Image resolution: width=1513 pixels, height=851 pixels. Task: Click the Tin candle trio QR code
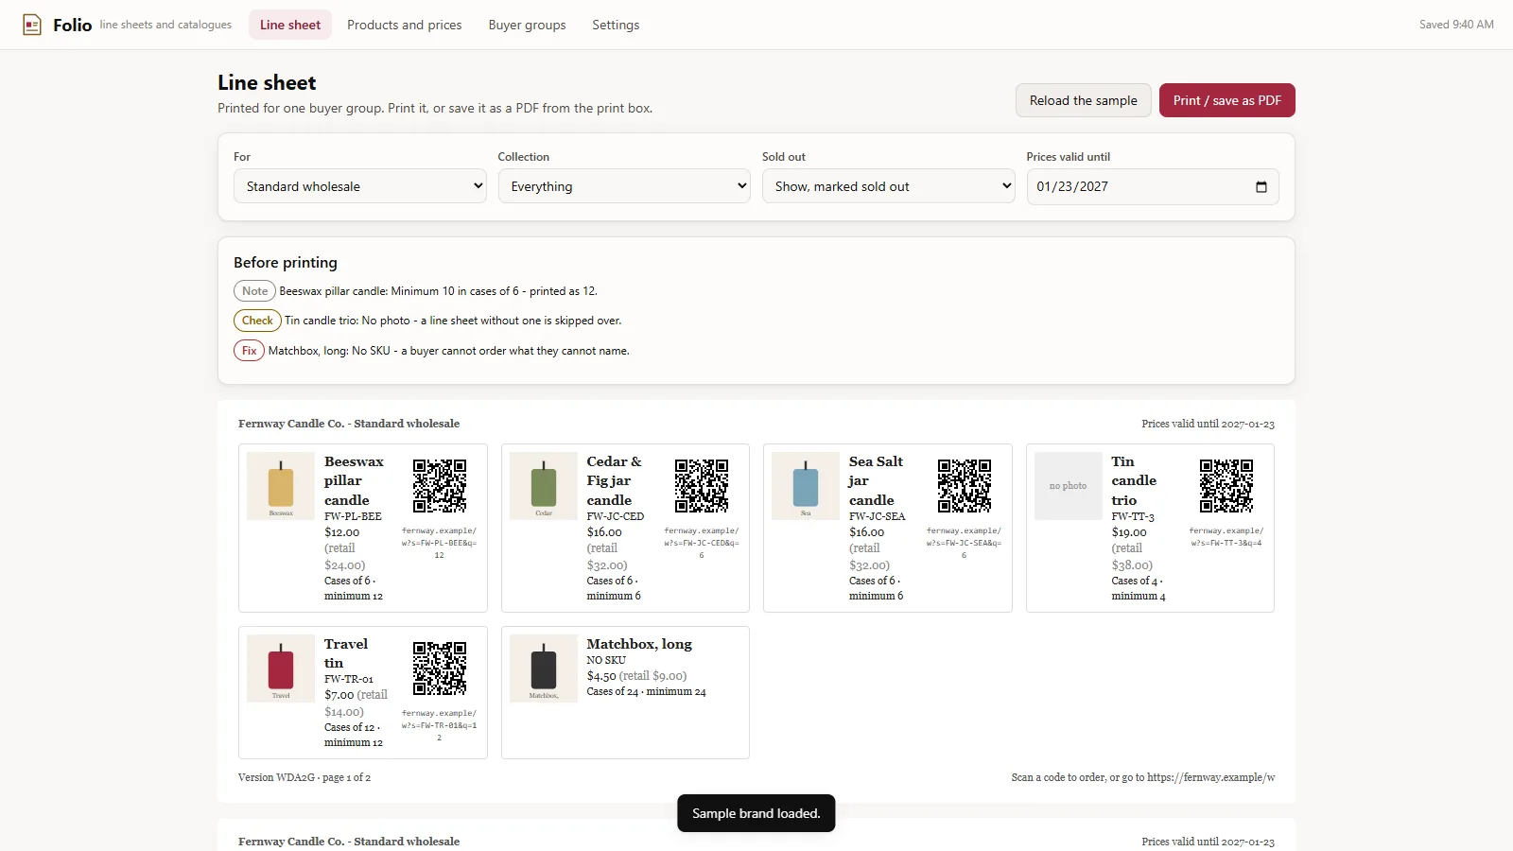pos(1226,486)
